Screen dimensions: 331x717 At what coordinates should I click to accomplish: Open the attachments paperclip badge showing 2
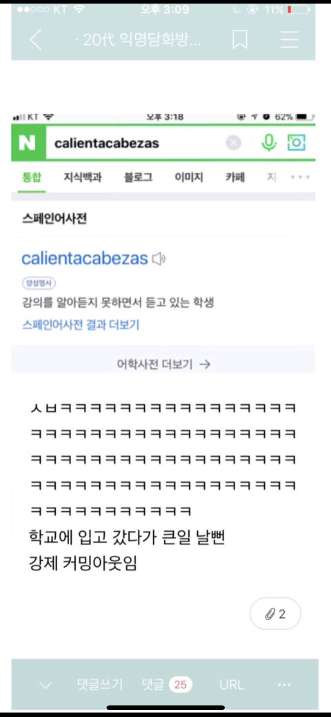pos(275,614)
